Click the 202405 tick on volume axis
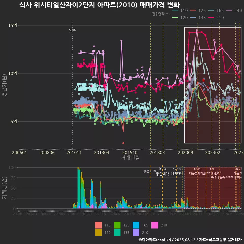 coord(227,214)
